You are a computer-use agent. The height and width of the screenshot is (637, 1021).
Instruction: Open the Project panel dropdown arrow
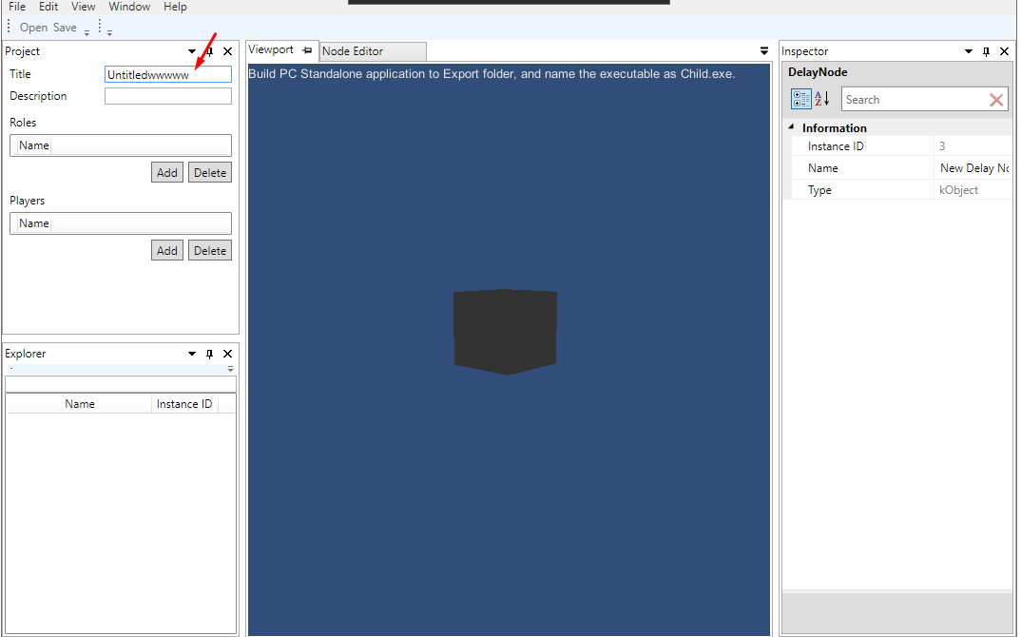click(191, 51)
